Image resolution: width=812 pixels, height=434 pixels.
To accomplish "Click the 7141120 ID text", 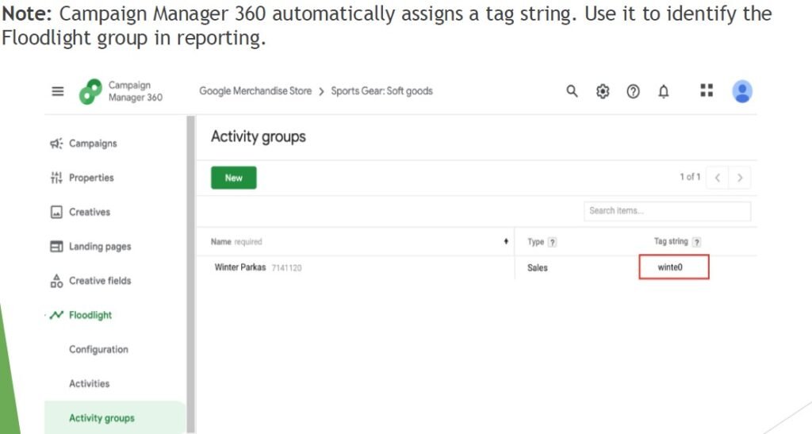I will click(286, 267).
